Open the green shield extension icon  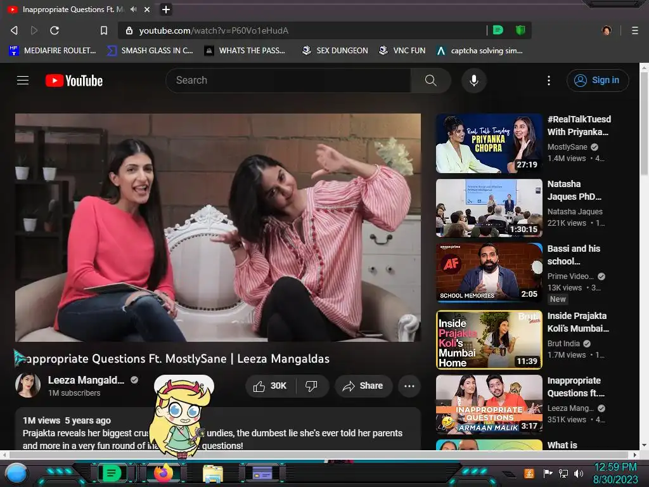pyautogui.click(x=520, y=30)
